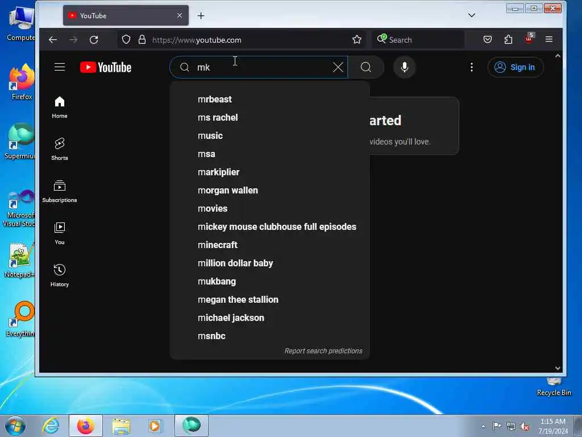Open the Windows Start menu
Image resolution: width=582 pixels, height=437 pixels.
(x=15, y=426)
